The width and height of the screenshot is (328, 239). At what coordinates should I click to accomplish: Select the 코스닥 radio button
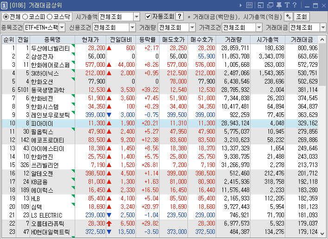[x=50, y=17]
